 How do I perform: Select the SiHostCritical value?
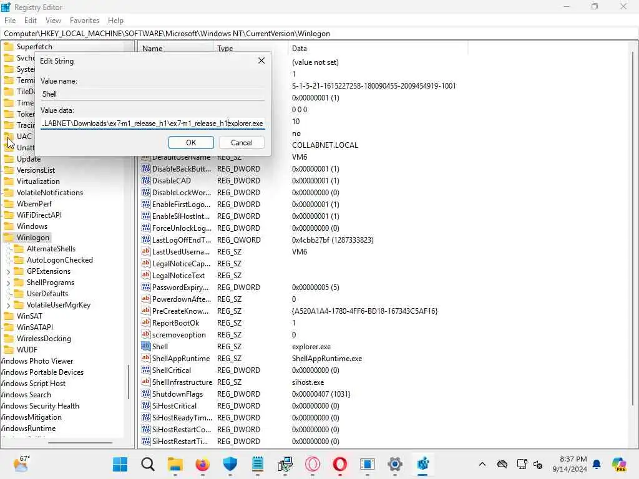174,405
